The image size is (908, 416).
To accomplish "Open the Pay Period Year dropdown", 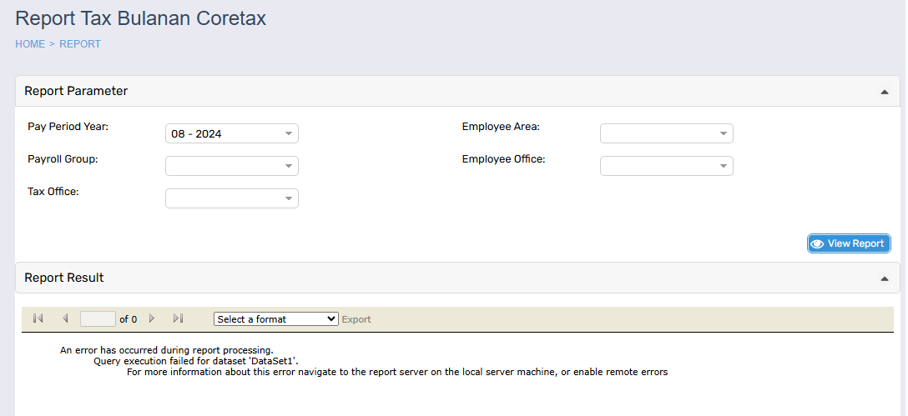I will point(232,133).
